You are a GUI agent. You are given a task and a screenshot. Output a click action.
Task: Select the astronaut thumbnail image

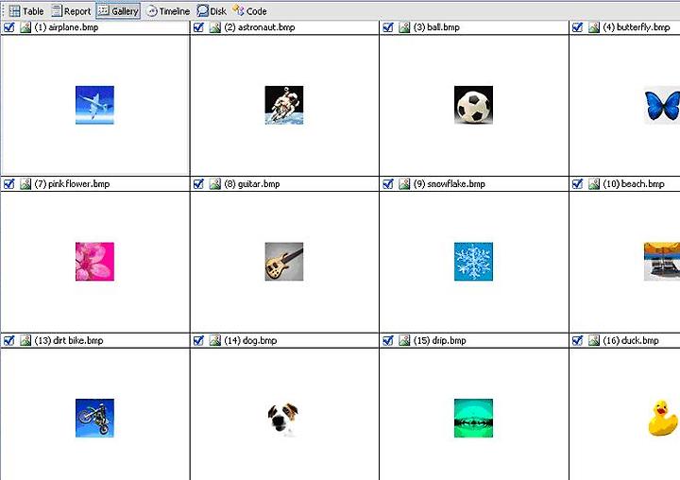pos(284,105)
